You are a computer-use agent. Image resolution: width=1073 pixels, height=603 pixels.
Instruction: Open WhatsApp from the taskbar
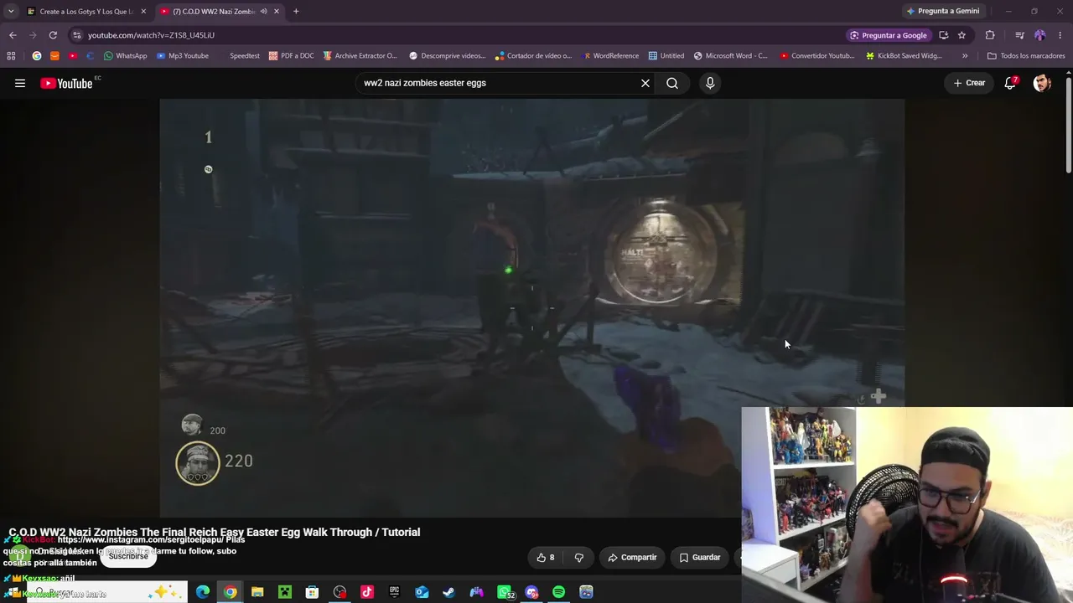[505, 592]
